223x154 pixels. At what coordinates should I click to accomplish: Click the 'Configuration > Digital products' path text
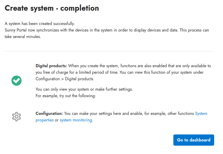click(x=65, y=79)
